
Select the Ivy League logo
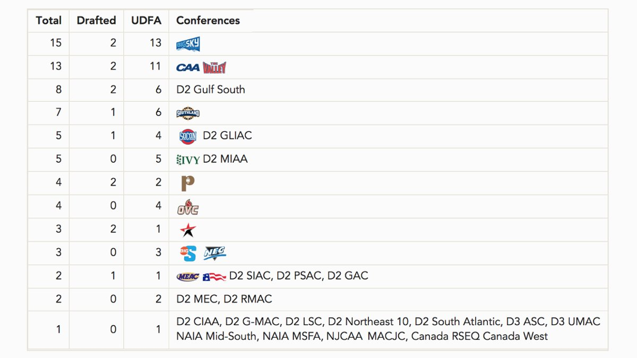188,160
